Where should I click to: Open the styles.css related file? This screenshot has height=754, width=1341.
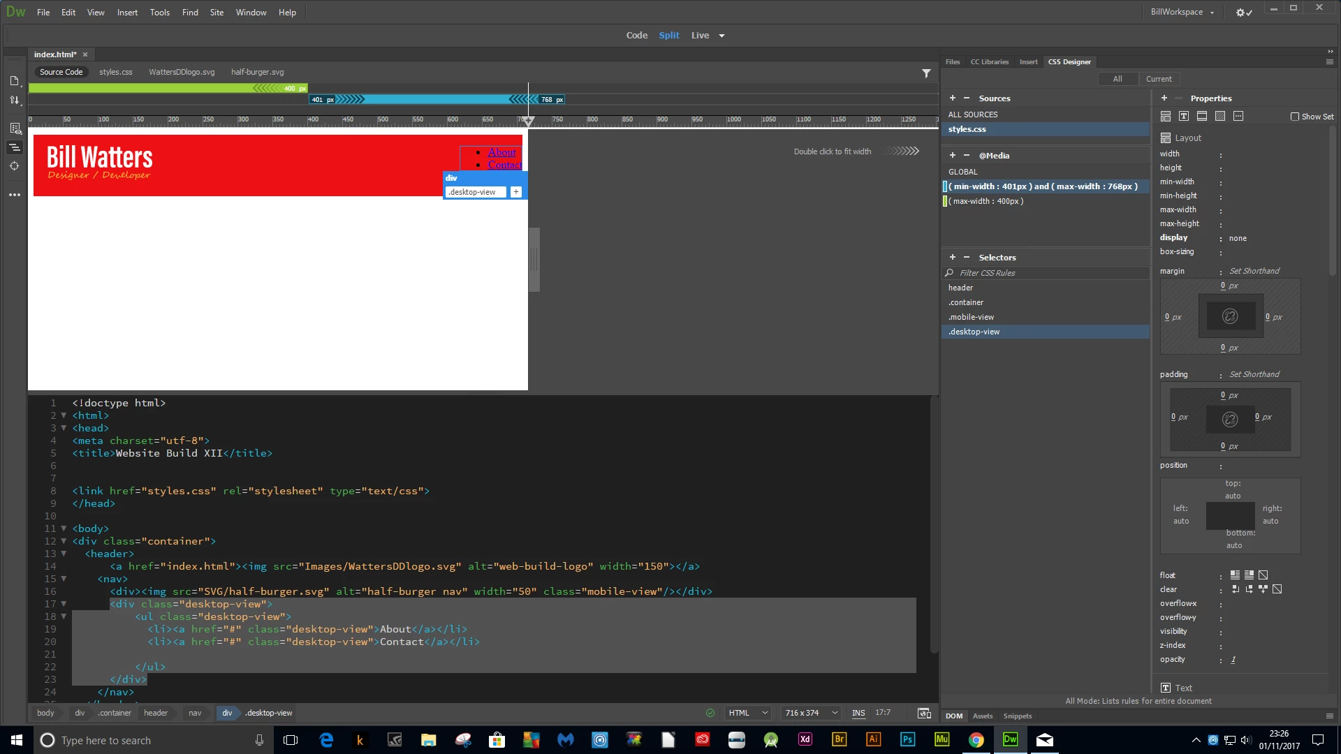(x=115, y=72)
